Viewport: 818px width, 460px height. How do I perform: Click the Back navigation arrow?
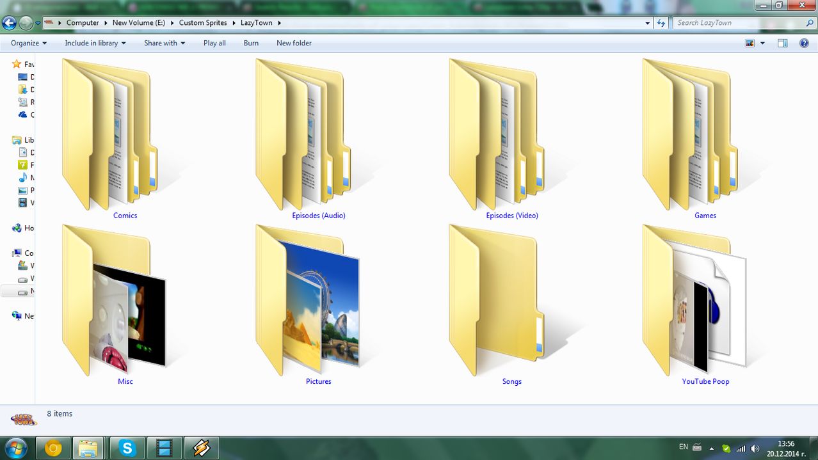click(9, 23)
